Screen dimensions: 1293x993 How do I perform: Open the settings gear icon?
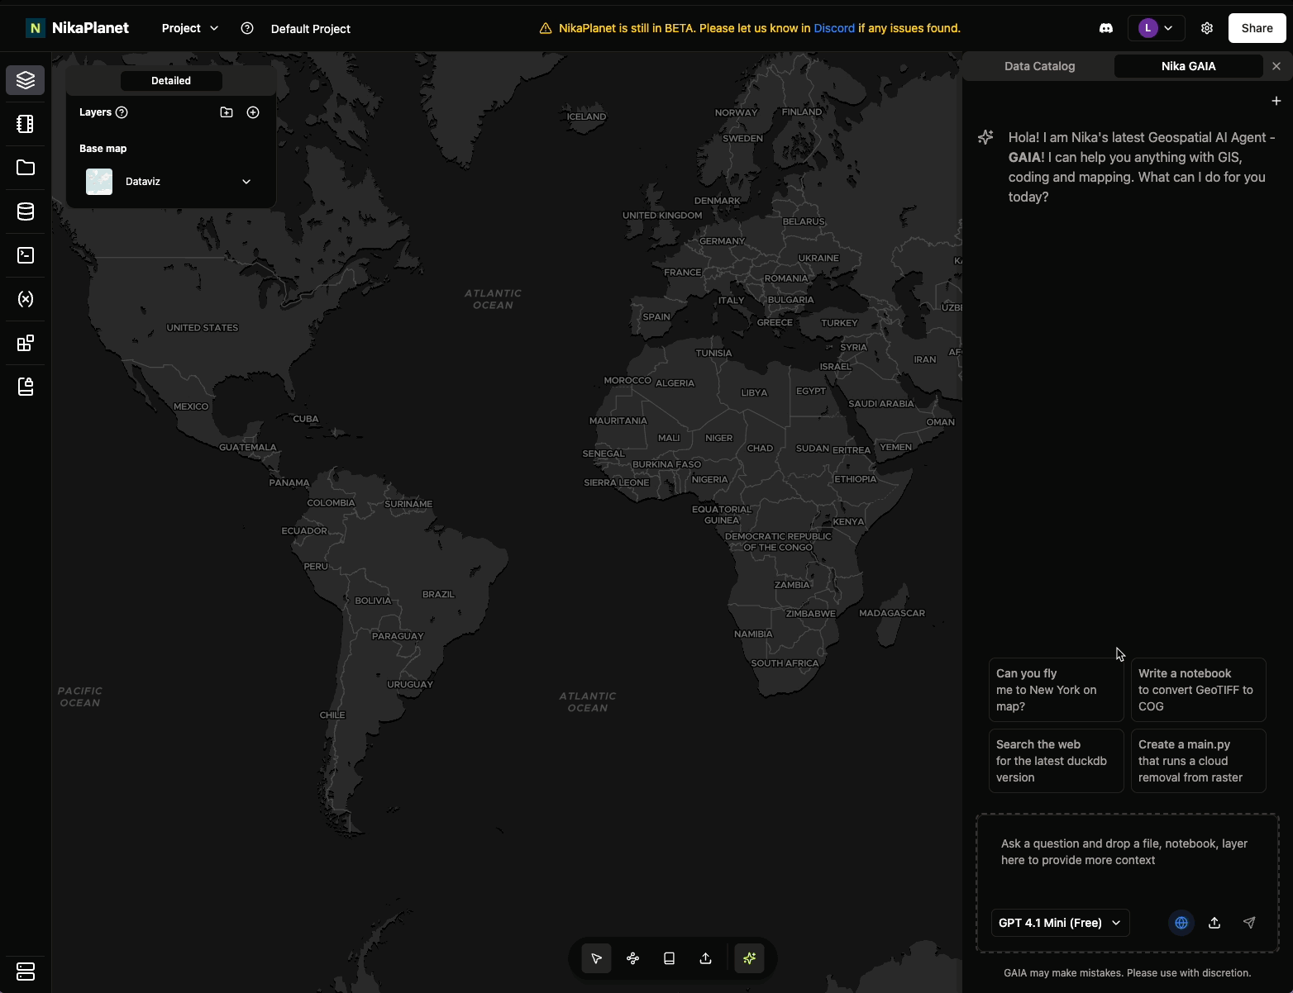1207,28
